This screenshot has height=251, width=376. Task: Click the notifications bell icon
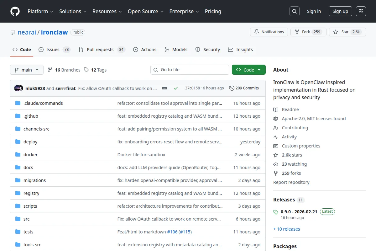256,32
